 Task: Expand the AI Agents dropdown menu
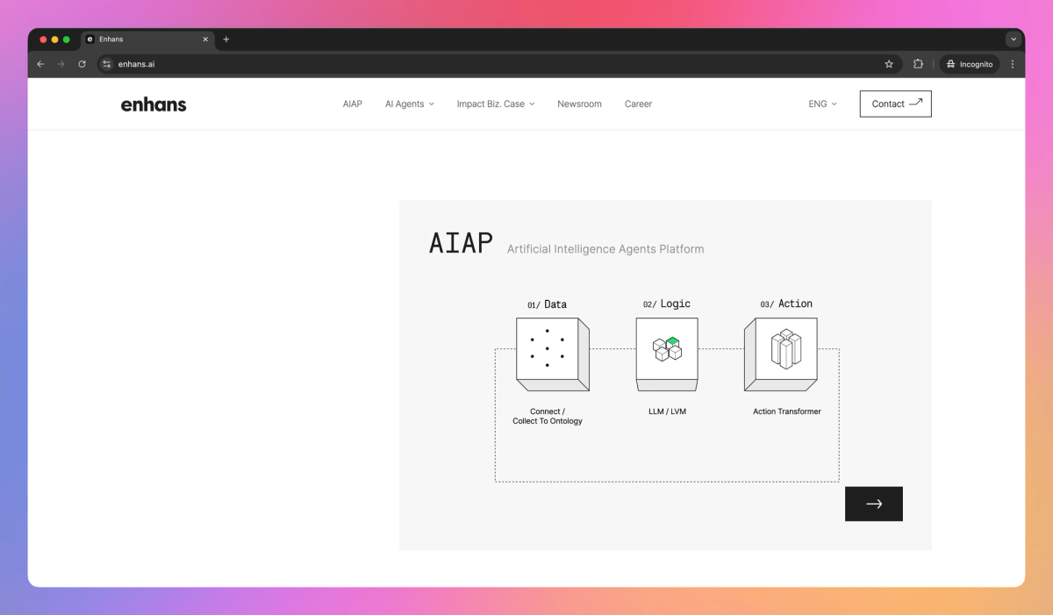410,104
